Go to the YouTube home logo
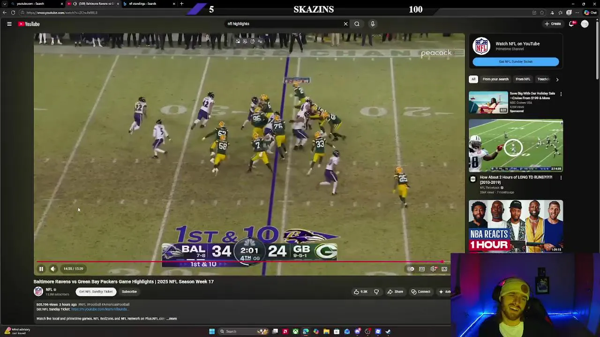 (29, 24)
